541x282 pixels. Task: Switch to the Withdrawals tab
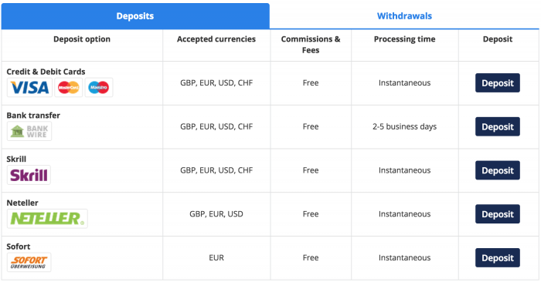(404, 16)
